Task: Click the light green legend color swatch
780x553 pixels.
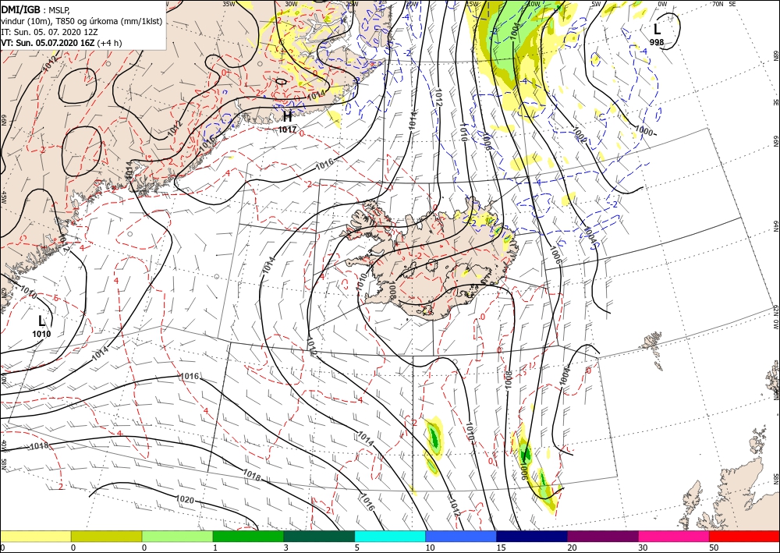Action: point(177,536)
